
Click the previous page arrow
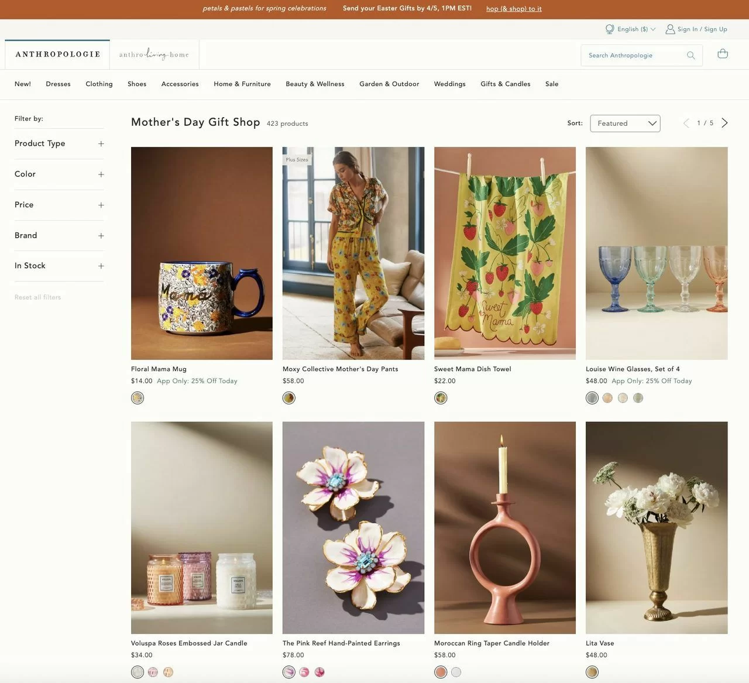(x=686, y=123)
